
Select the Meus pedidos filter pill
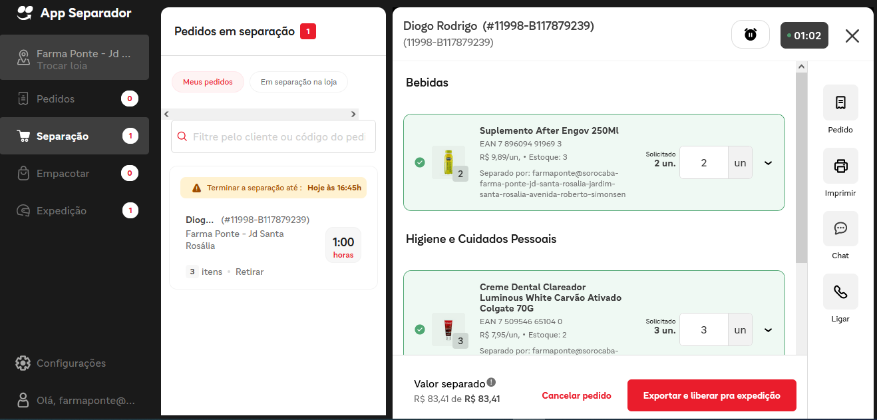208,82
